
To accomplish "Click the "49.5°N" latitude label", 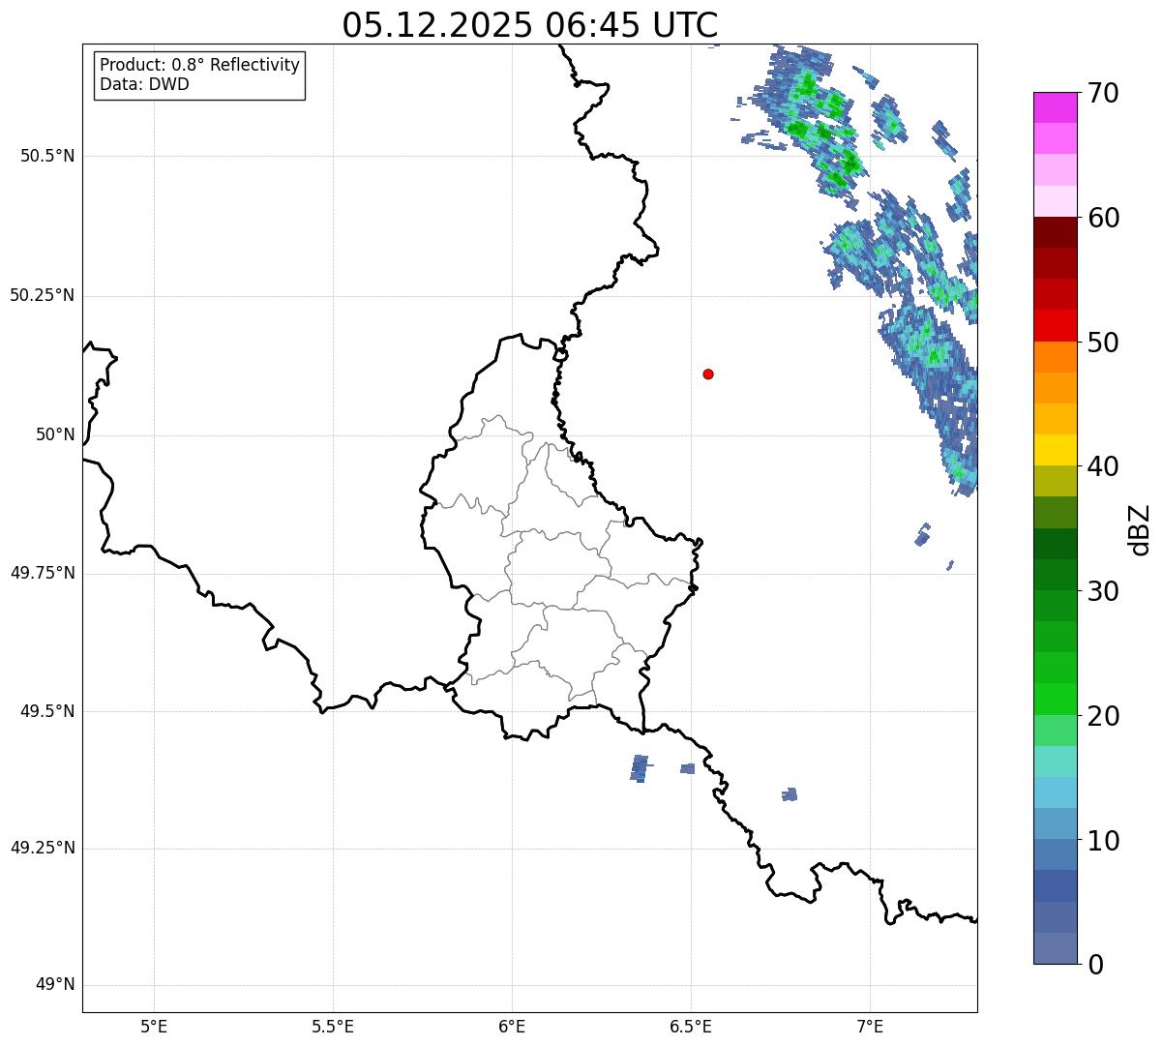I will click(47, 711).
